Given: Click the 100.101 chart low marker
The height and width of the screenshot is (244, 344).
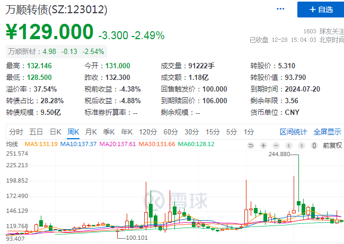Looking at the screenshot, I should (137, 238).
